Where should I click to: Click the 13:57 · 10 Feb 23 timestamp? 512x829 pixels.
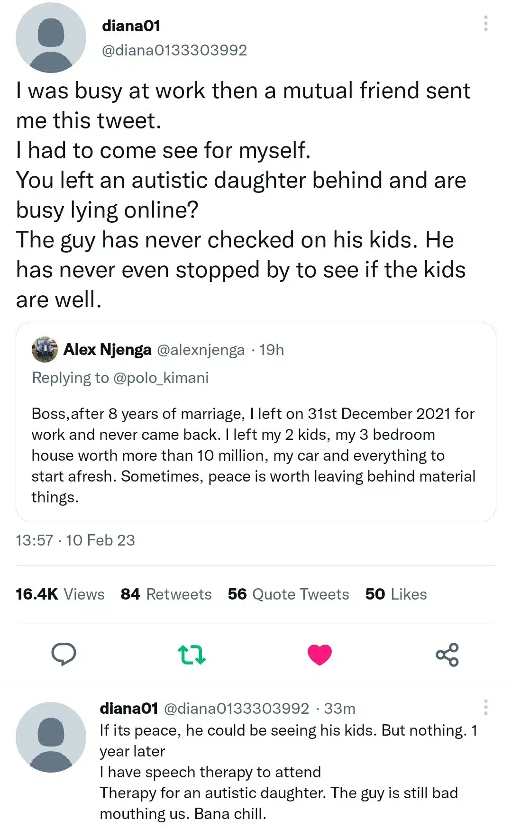(75, 540)
